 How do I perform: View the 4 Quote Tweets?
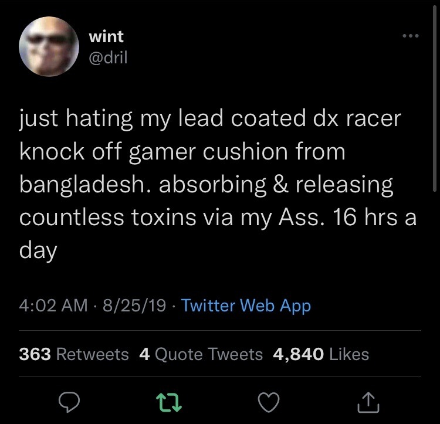click(201, 354)
